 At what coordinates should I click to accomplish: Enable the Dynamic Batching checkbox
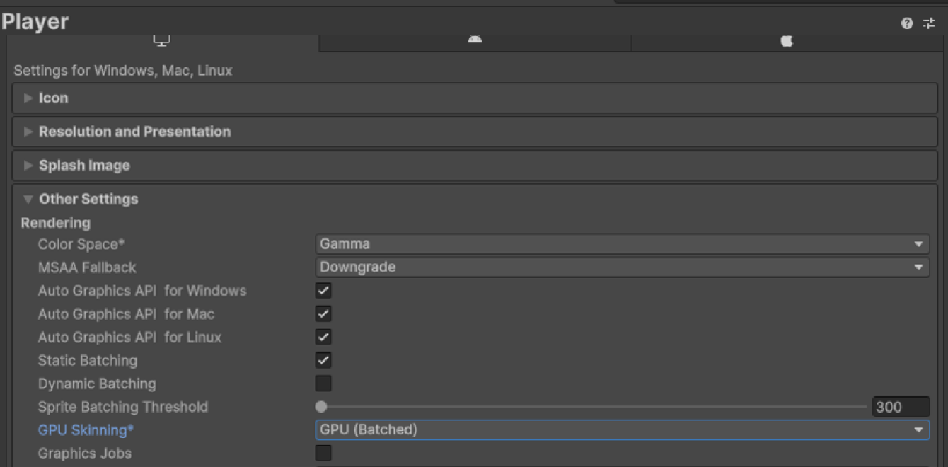click(x=323, y=384)
